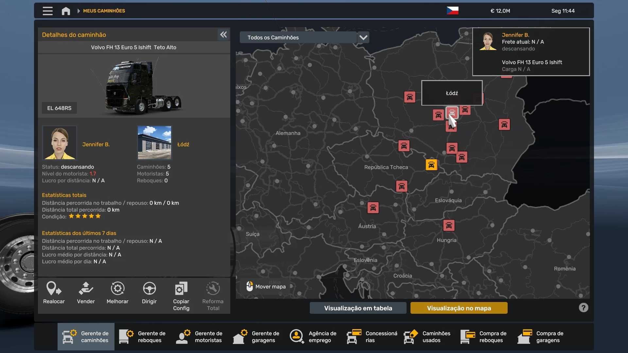This screenshot has width=628, height=353.
Task: Open the help question mark icon
Action: click(583, 308)
